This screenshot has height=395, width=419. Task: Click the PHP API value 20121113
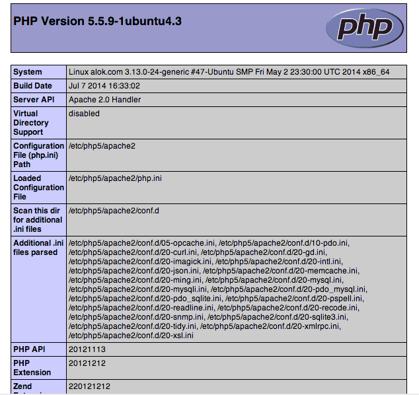pyautogui.click(x=87, y=349)
